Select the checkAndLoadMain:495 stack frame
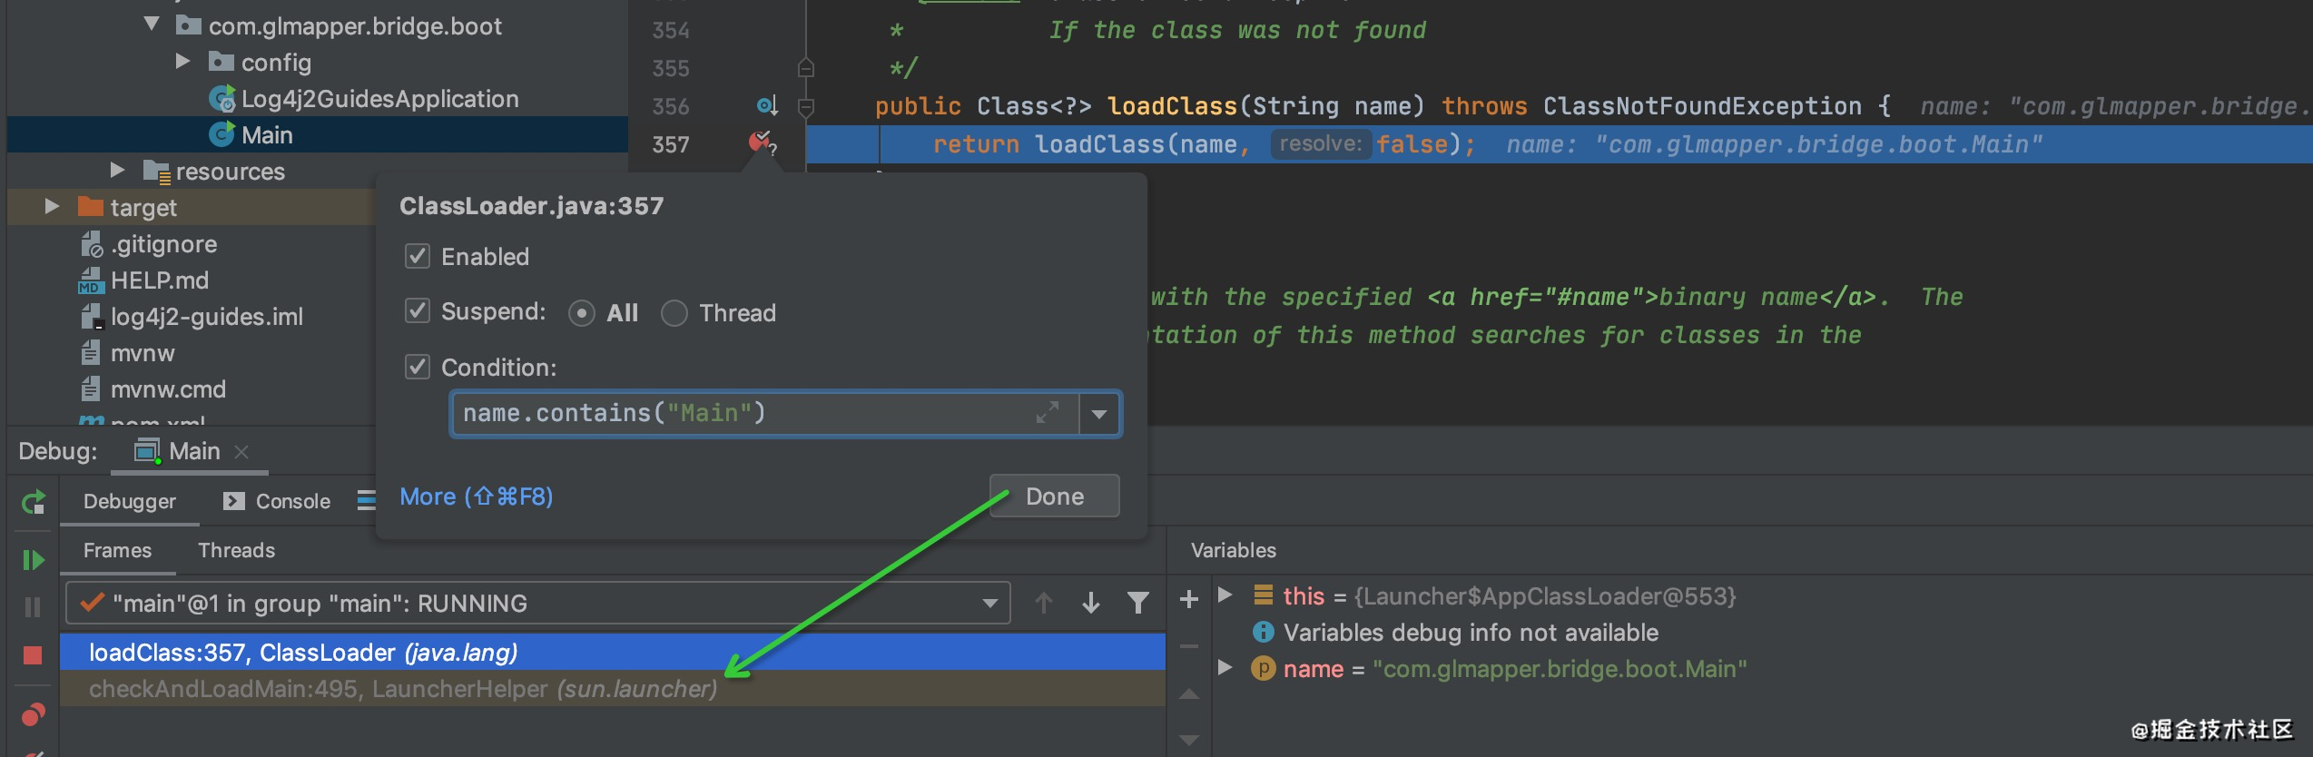The height and width of the screenshot is (757, 2313). click(x=403, y=689)
